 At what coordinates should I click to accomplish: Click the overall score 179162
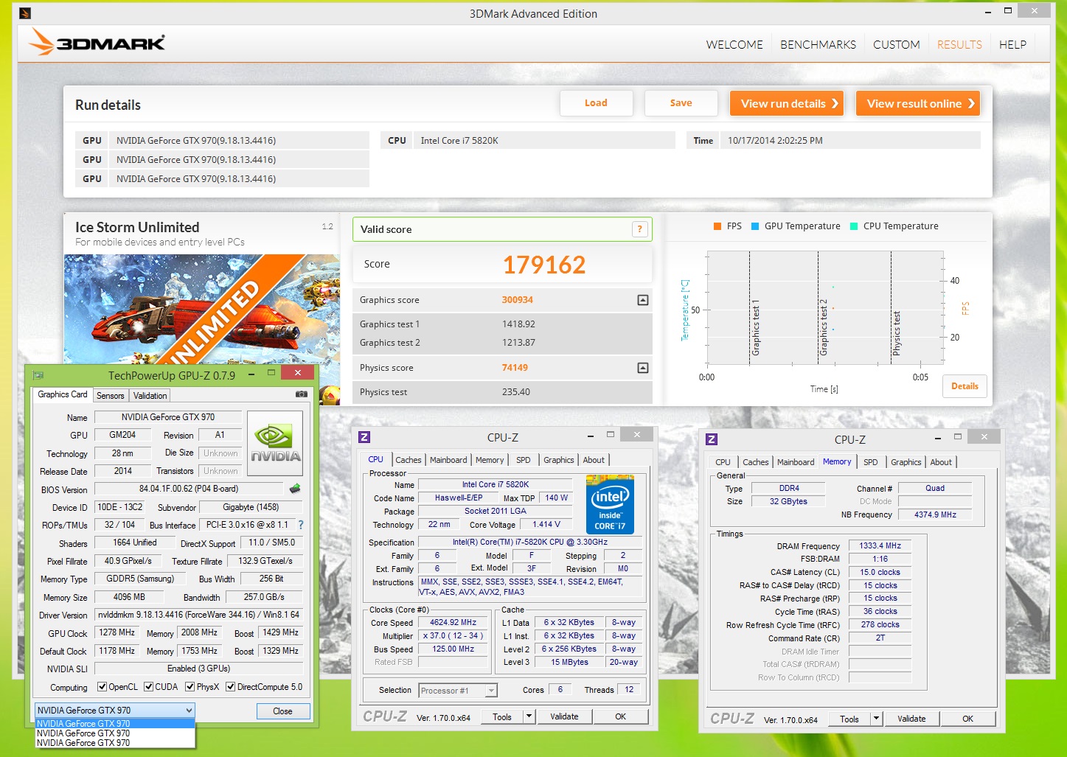tap(544, 265)
